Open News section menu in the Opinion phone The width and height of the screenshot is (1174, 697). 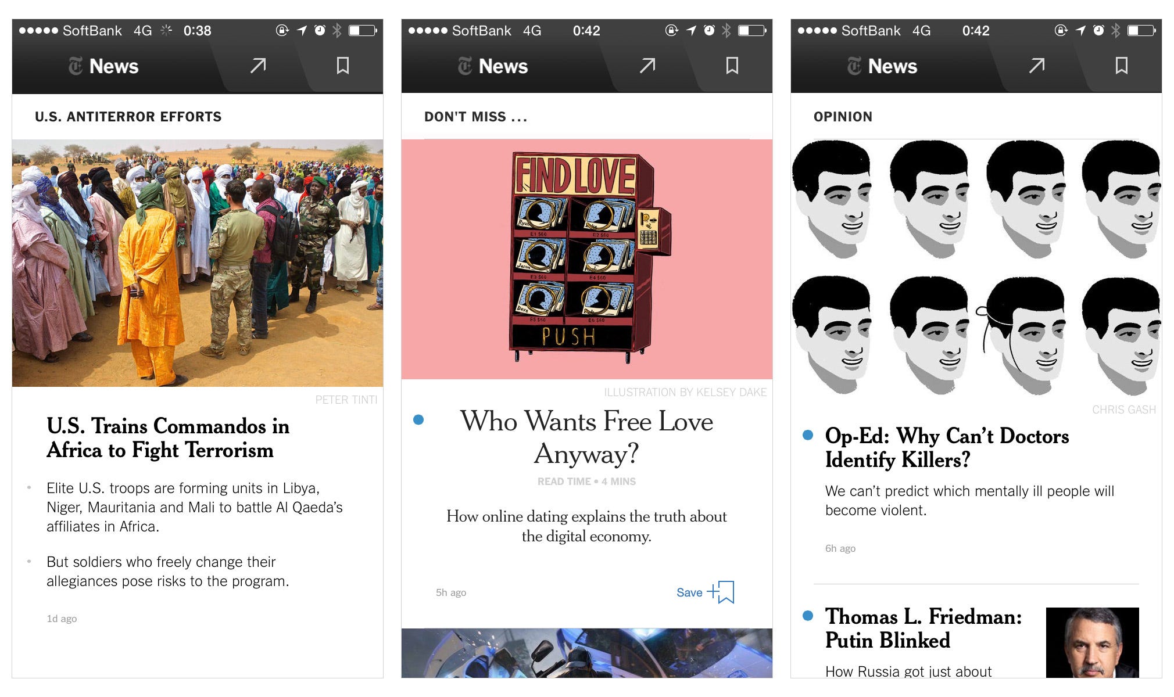point(882,66)
